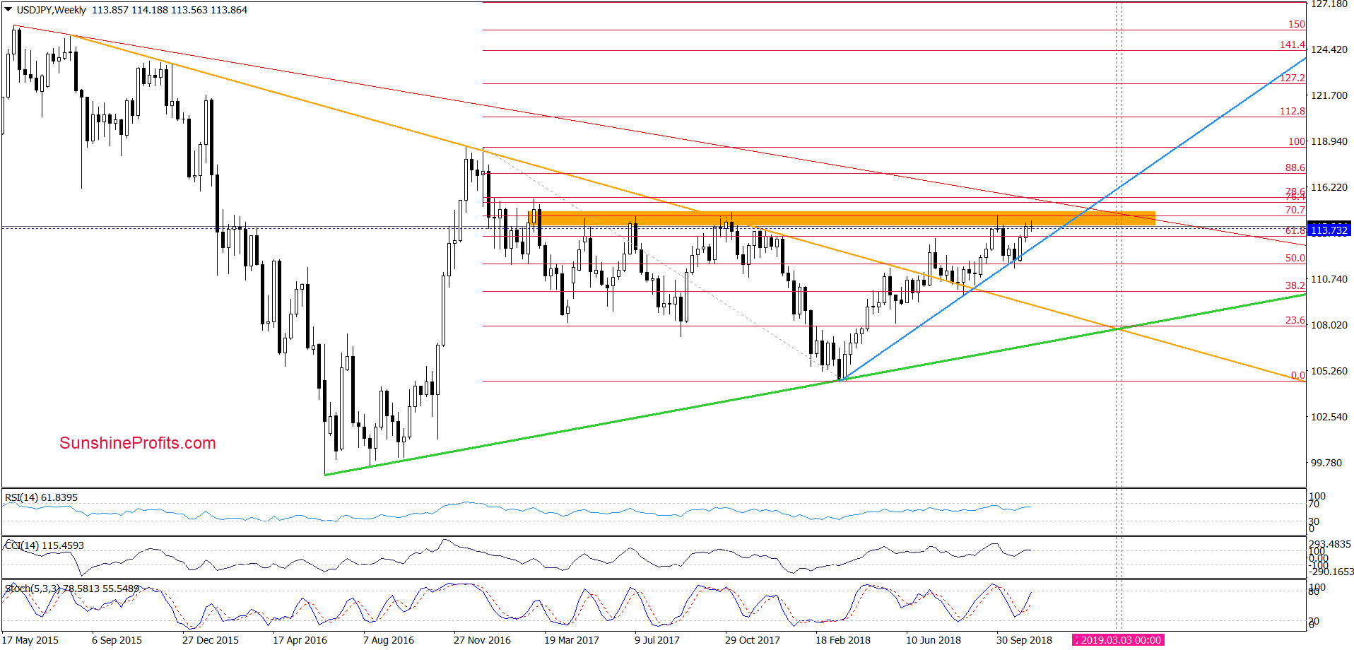
Task: Click the Fibonacci 112.8 level label
Action: (1293, 111)
